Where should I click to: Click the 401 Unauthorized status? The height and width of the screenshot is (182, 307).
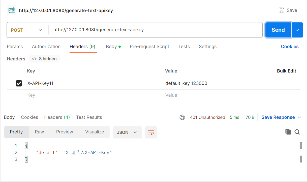click(x=207, y=117)
